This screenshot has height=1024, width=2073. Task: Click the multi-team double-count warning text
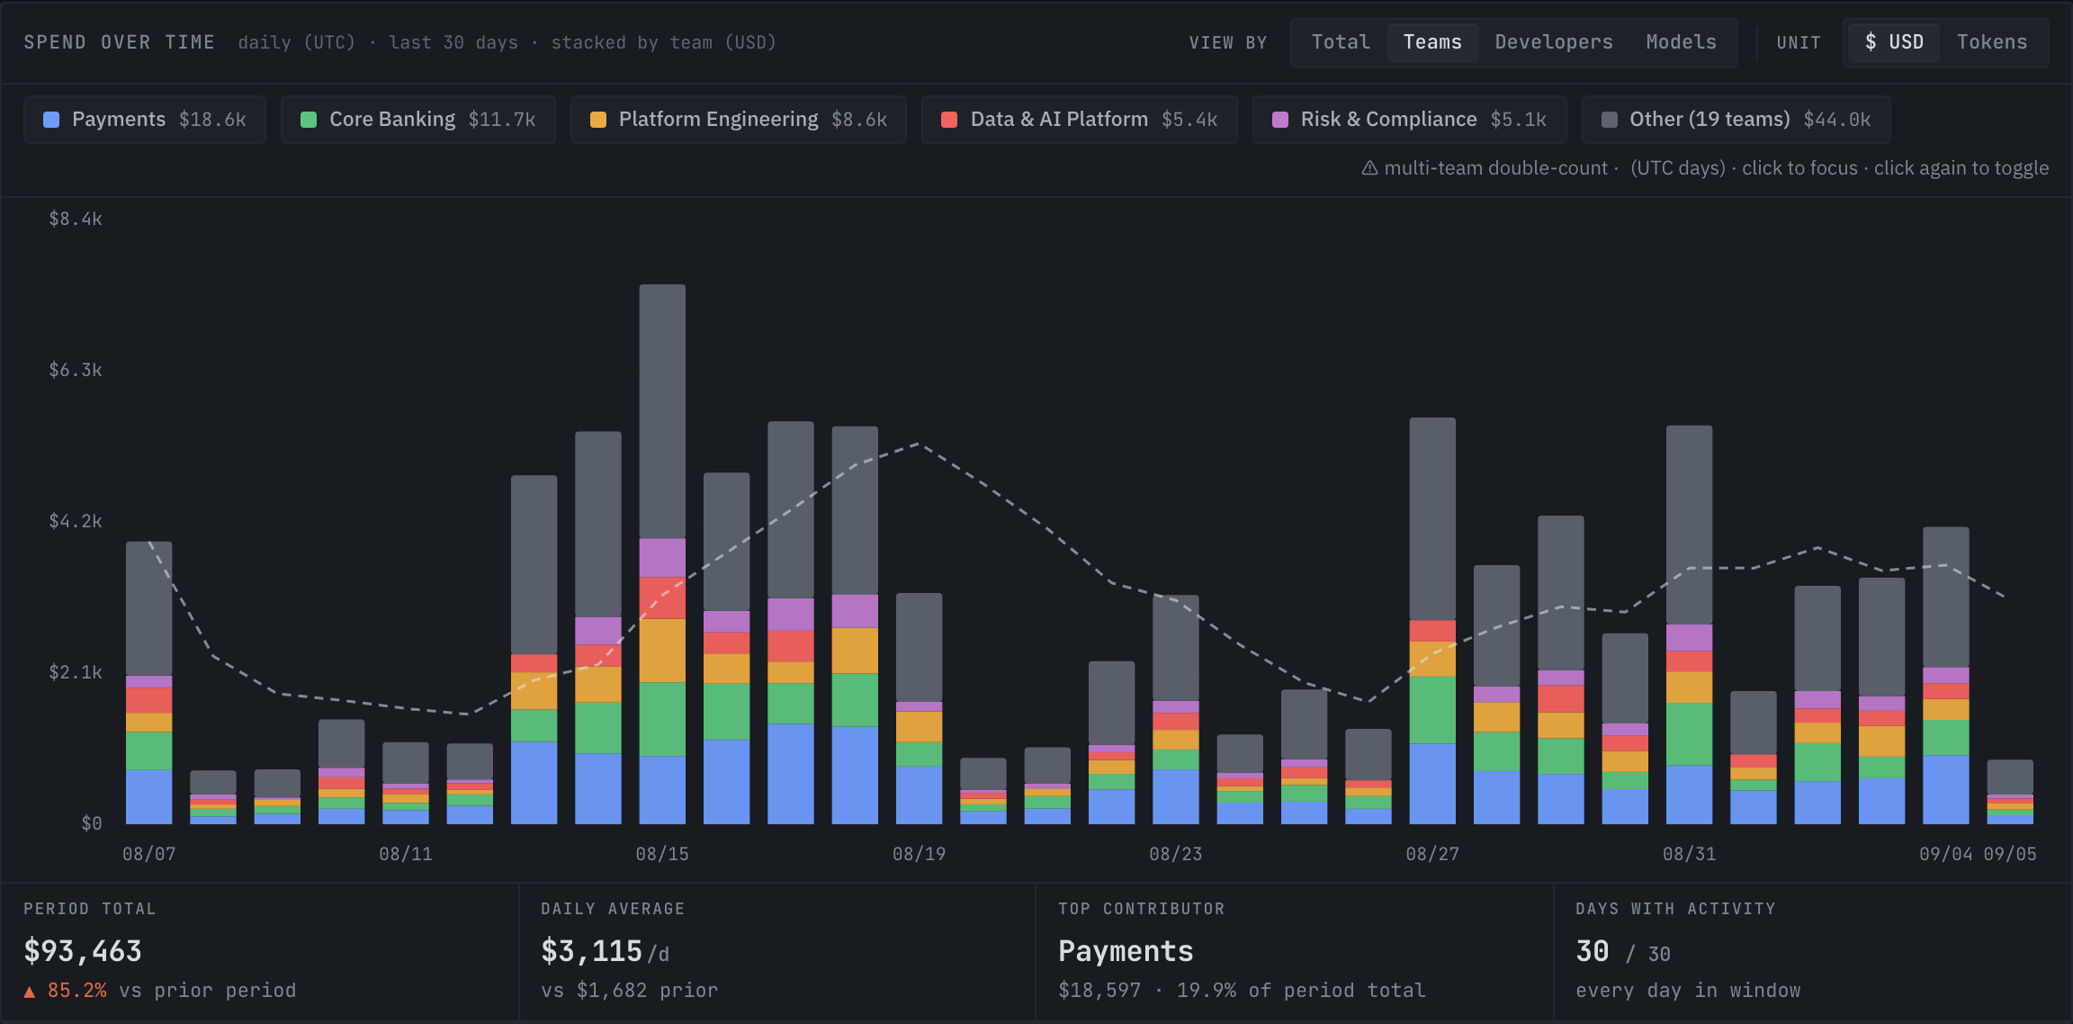click(x=1495, y=168)
